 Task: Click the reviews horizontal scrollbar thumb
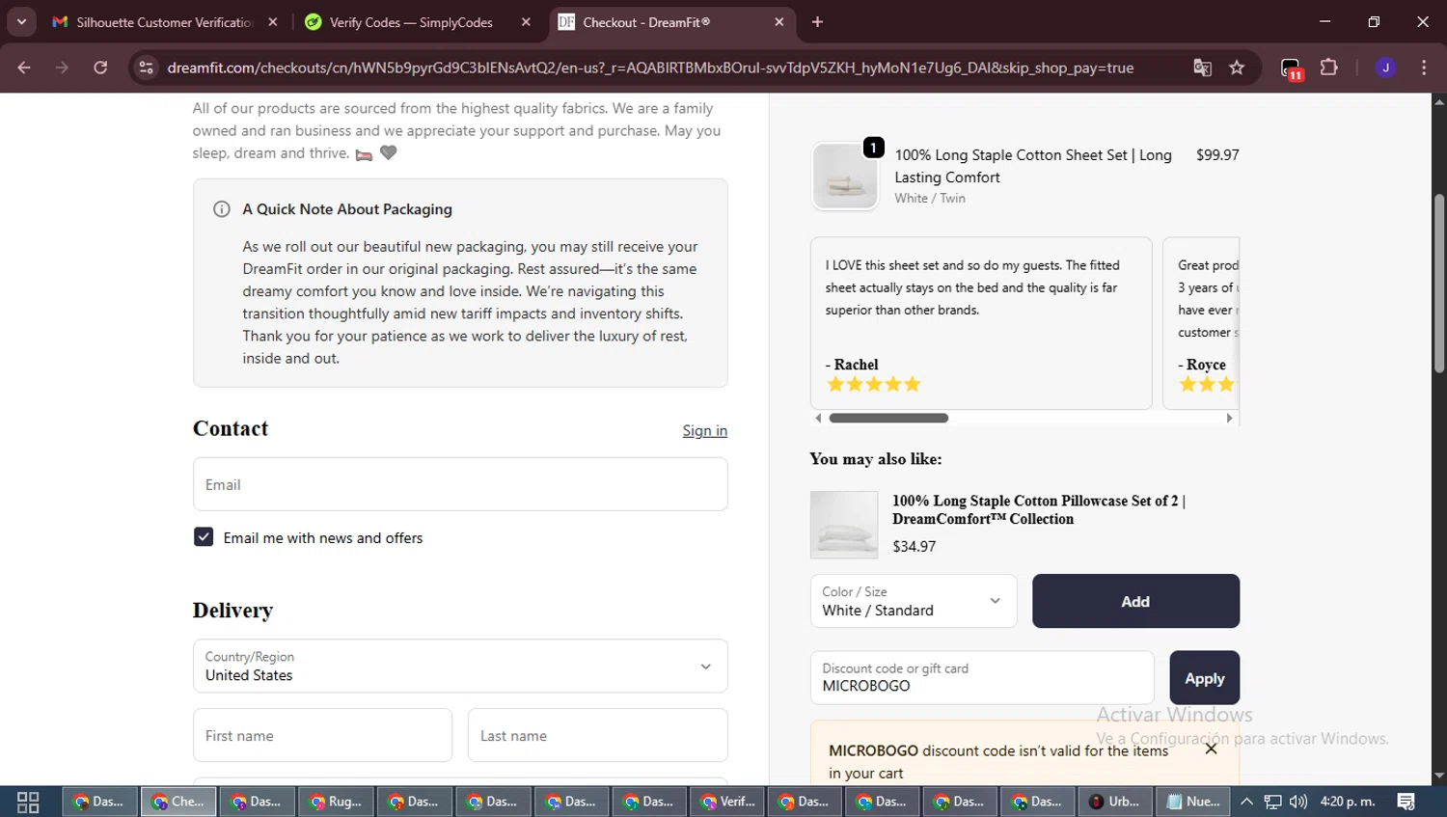(888, 418)
